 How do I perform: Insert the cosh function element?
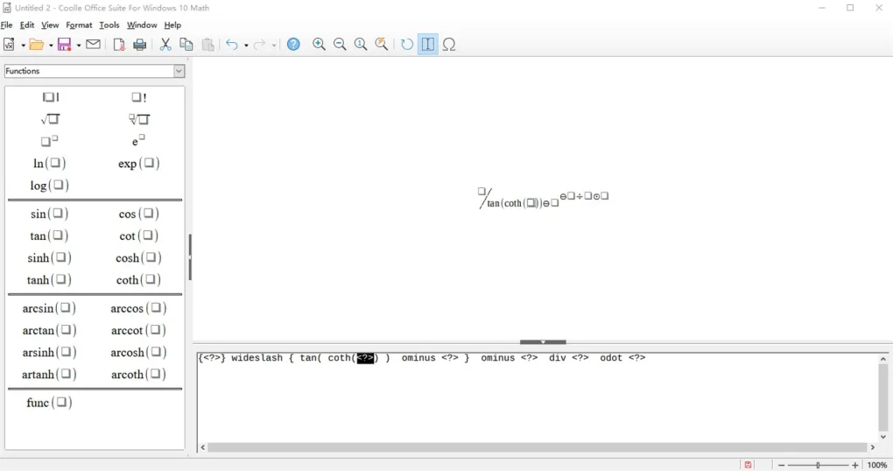138,258
